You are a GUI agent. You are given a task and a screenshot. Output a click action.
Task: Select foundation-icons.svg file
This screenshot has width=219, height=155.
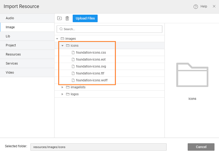pyautogui.click(x=91, y=66)
